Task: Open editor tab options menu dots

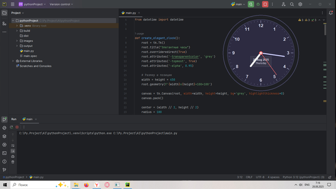Action: (322, 13)
